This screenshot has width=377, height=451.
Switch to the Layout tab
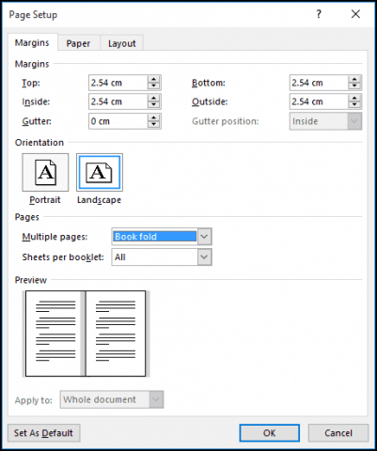tap(122, 43)
